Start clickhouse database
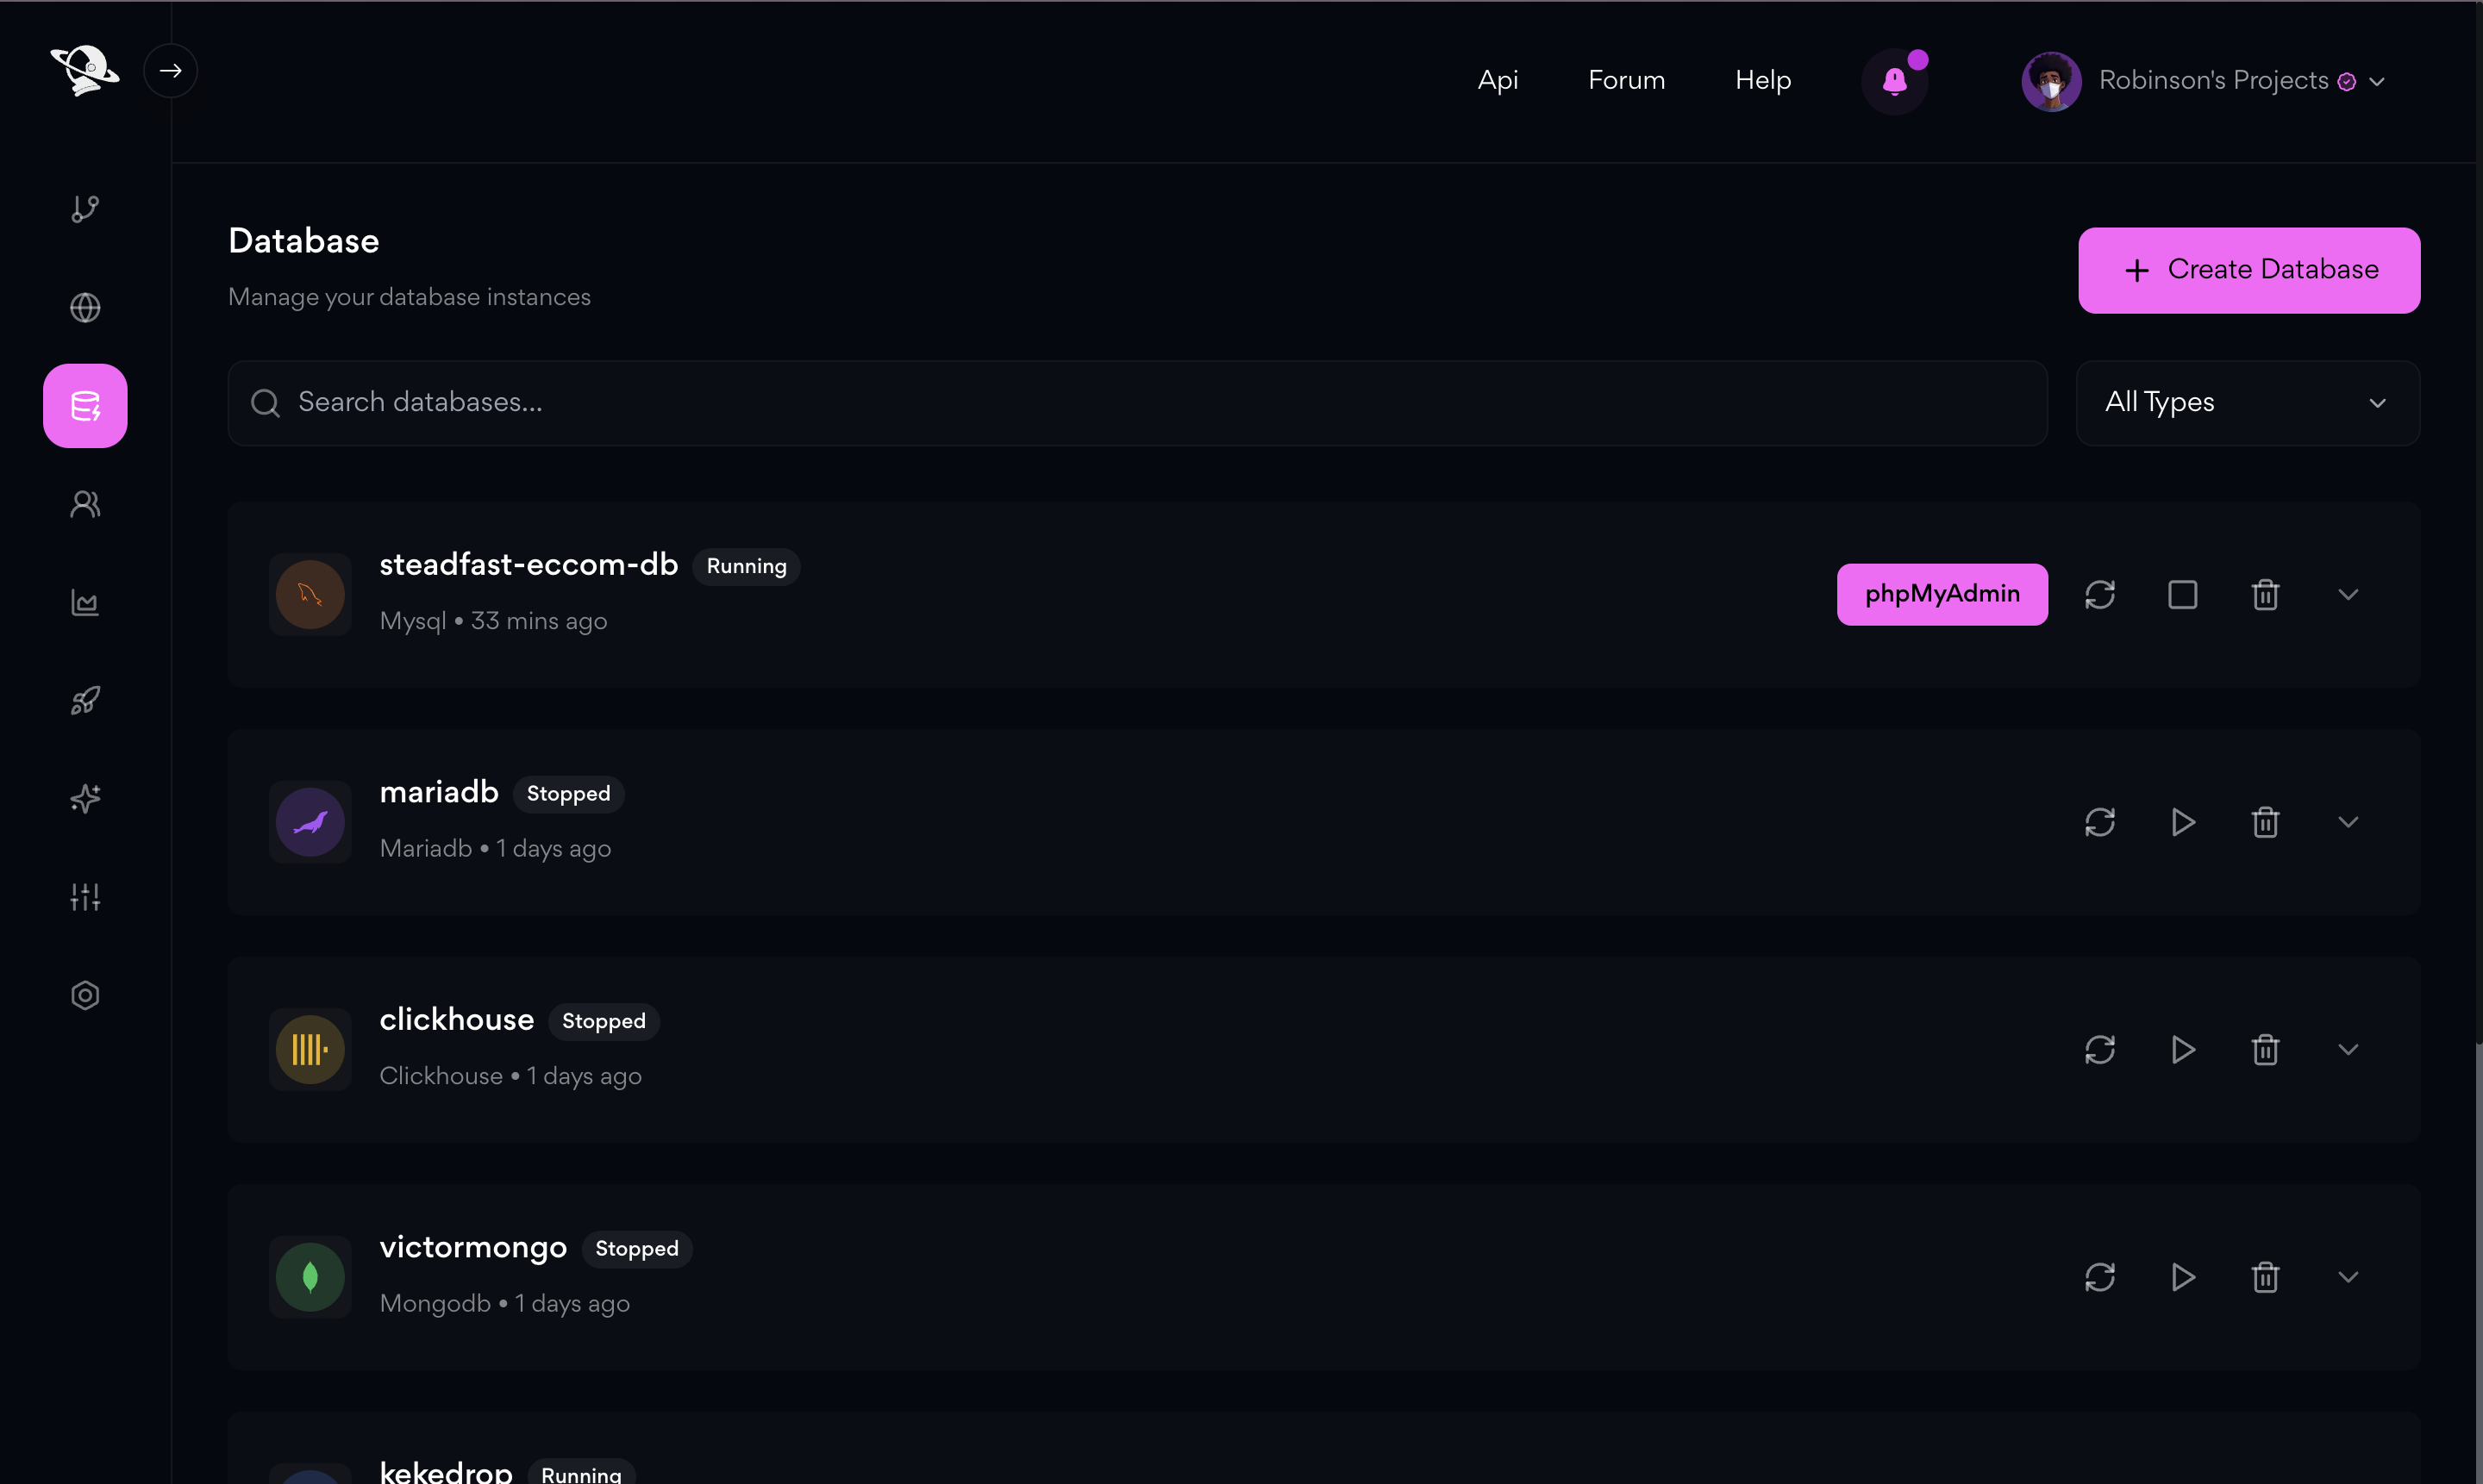 (2183, 1050)
